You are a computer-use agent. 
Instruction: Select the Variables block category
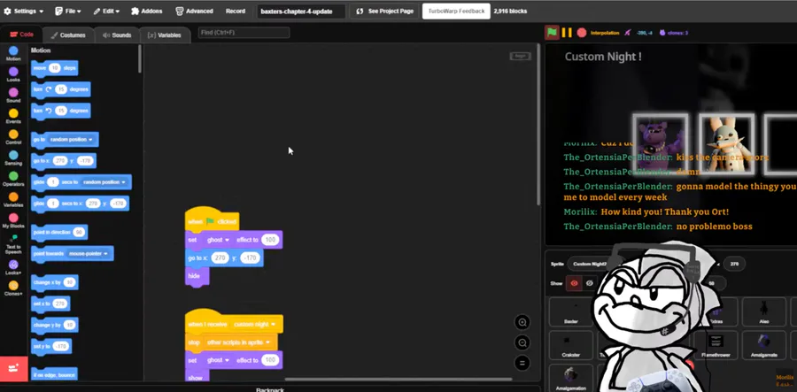(x=13, y=200)
